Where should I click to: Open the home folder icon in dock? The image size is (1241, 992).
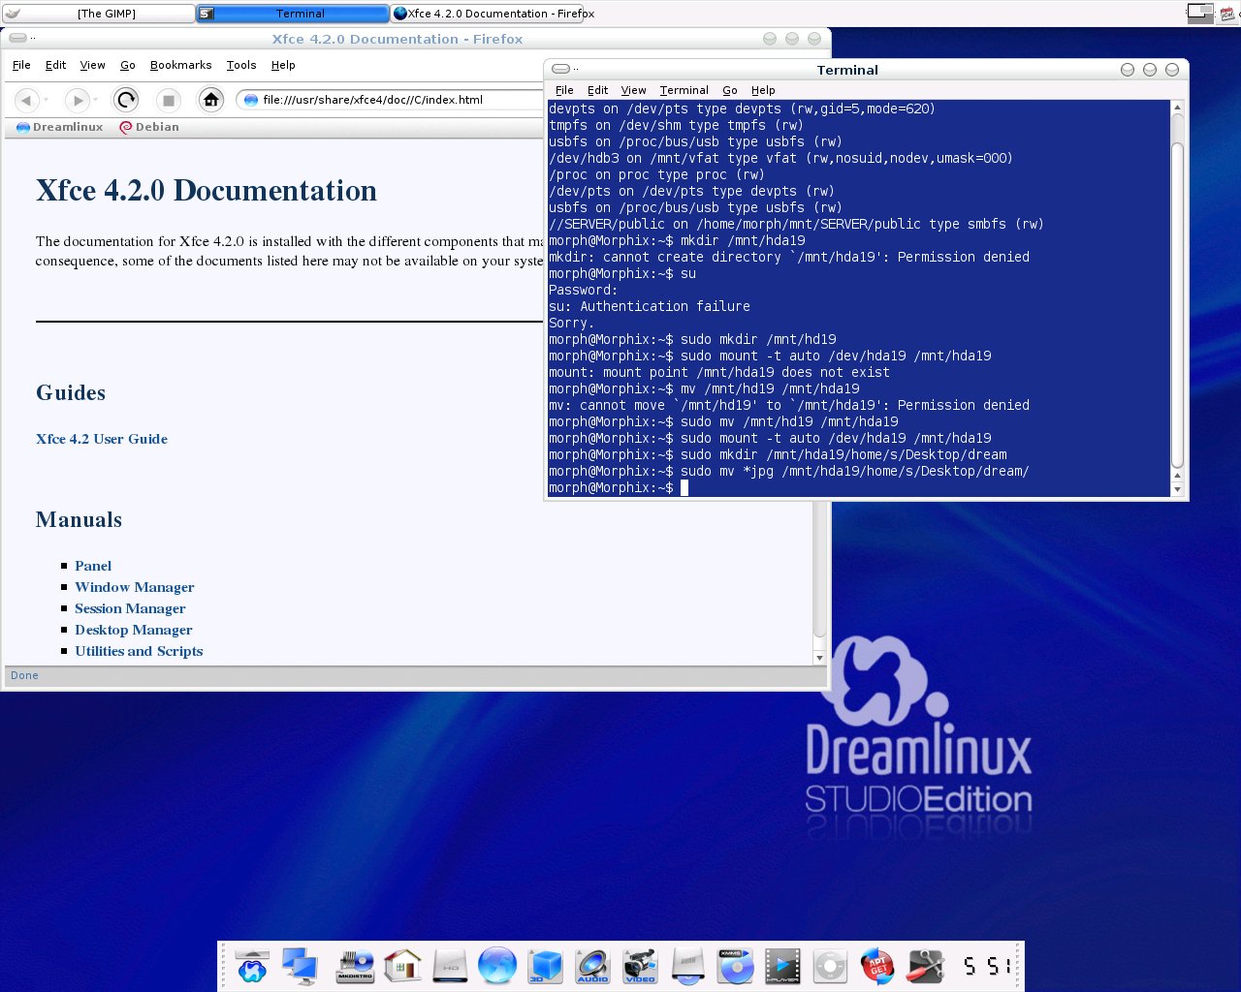coord(402,966)
